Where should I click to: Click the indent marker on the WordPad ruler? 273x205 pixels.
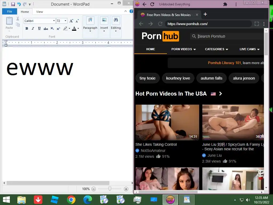coord(6,43)
